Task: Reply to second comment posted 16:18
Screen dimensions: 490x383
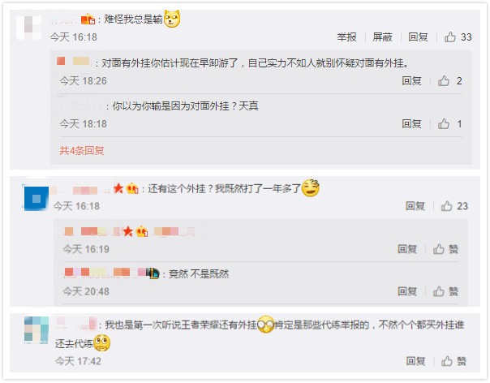Action: click(415, 206)
